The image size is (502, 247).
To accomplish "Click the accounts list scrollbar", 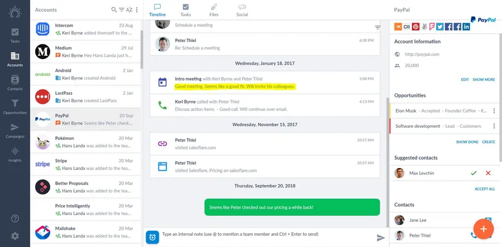I will coord(142,50).
